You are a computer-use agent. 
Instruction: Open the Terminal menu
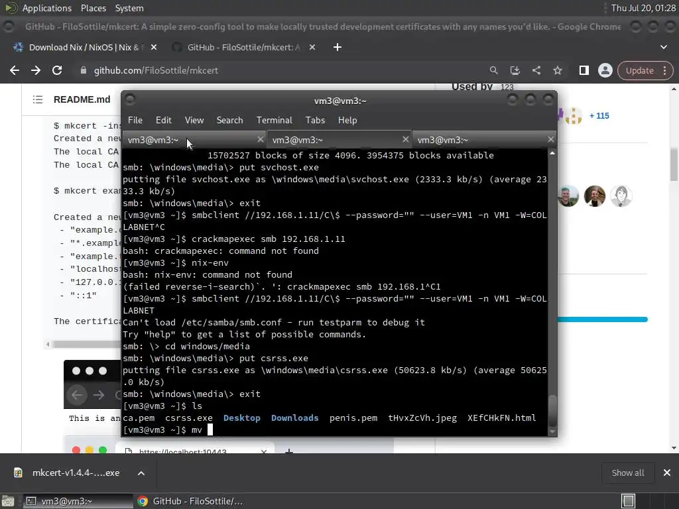[274, 121]
